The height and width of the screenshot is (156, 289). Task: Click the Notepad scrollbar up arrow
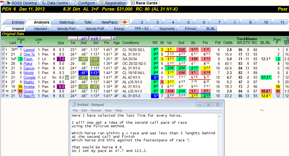(x=220, y=116)
